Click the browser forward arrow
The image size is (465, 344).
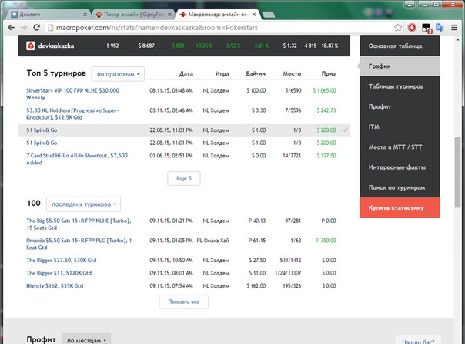[24, 28]
